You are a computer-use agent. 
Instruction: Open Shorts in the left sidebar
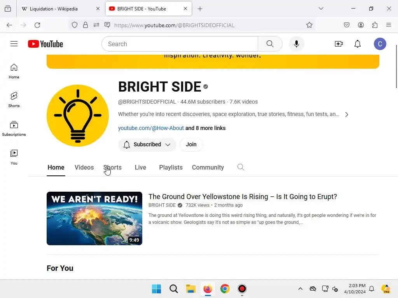click(x=14, y=100)
